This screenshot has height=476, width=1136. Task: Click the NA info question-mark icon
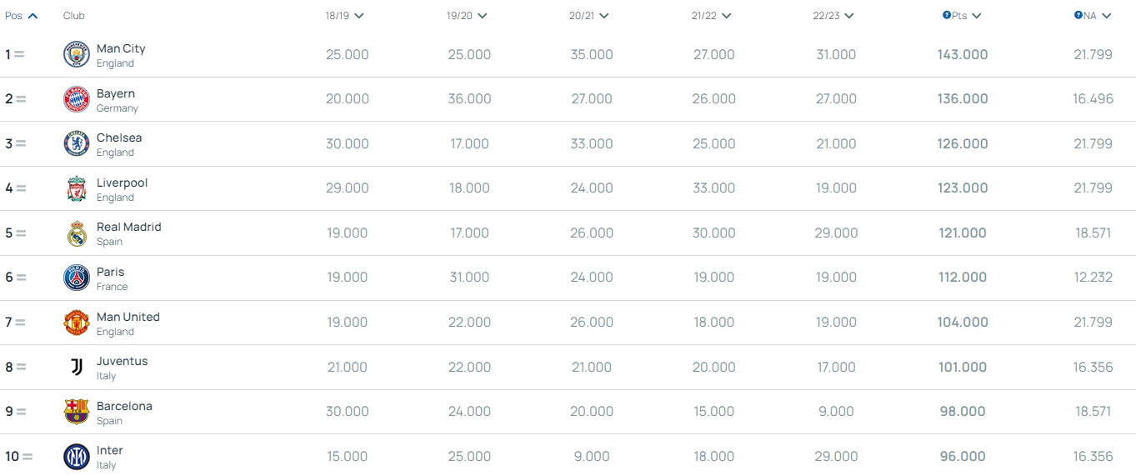pyautogui.click(x=1078, y=15)
